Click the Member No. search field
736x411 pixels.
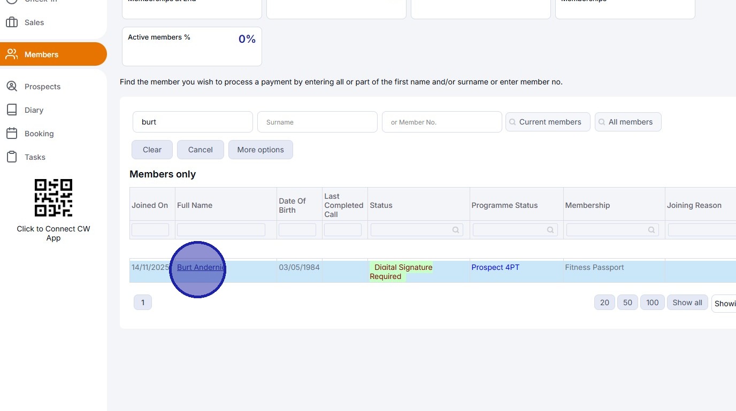pyautogui.click(x=442, y=122)
